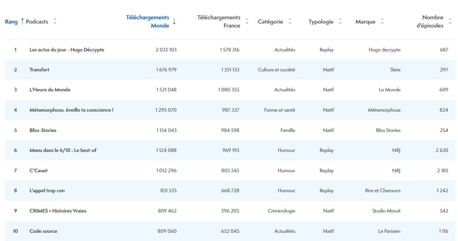Select the Bliss-Stories podcast title
Viewport: 458px width, 241px height.
pyautogui.click(x=43, y=130)
